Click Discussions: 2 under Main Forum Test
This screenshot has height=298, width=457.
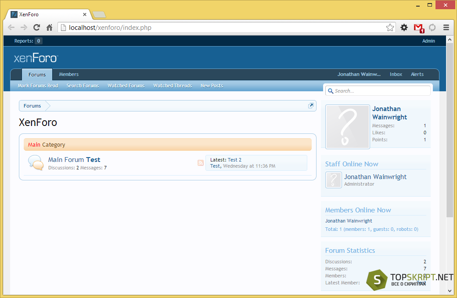64,168
